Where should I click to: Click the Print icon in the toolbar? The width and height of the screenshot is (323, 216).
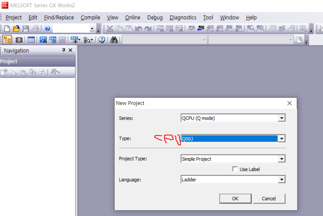click(36, 29)
